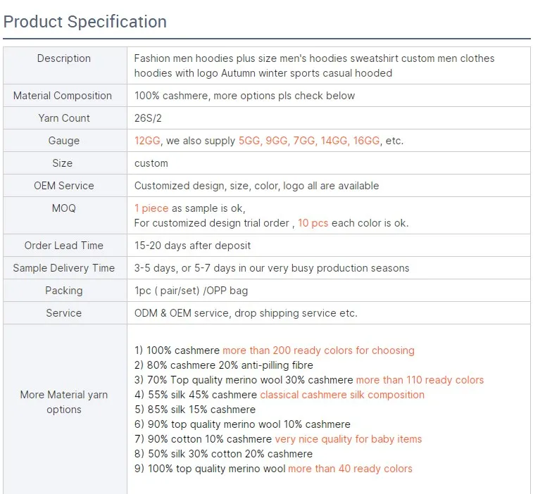Click the orange "10 pcs" text
Viewport: 533px width, 494px height.
pos(313,223)
